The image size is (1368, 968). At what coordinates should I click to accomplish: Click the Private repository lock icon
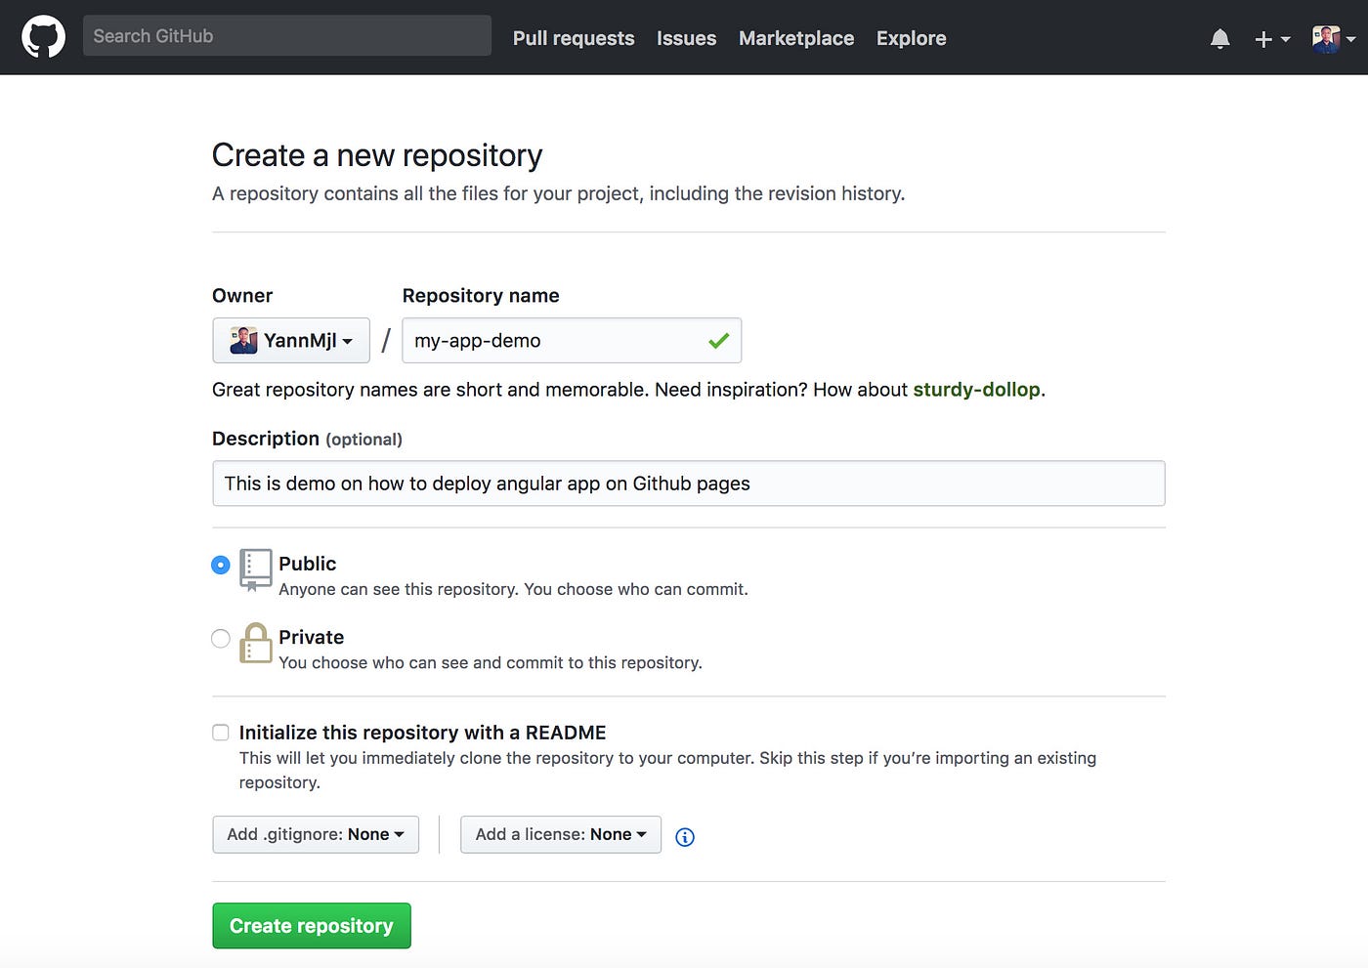(255, 643)
